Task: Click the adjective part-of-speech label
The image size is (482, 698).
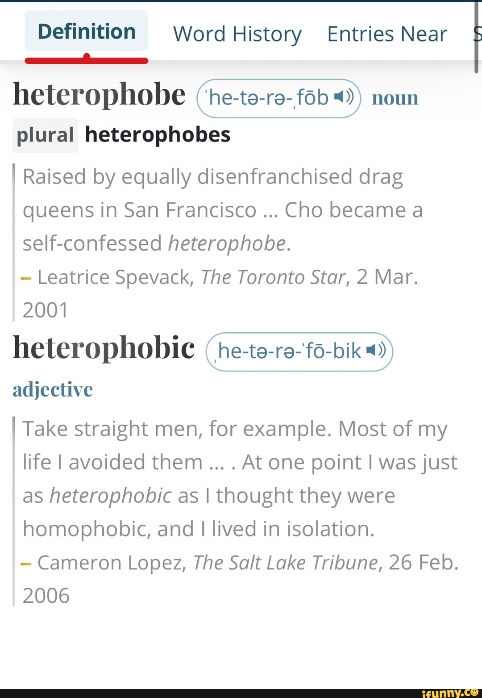Action: tap(53, 389)
